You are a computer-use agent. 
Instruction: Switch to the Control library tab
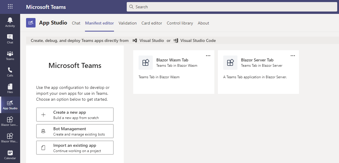coord(180,23)
